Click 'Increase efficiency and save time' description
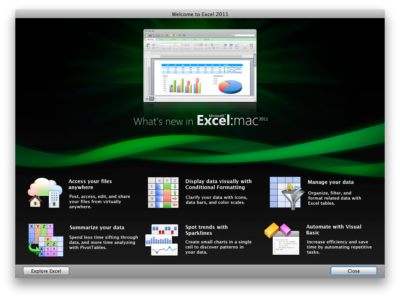Screen dimensions: 400x299 (339, 247)
